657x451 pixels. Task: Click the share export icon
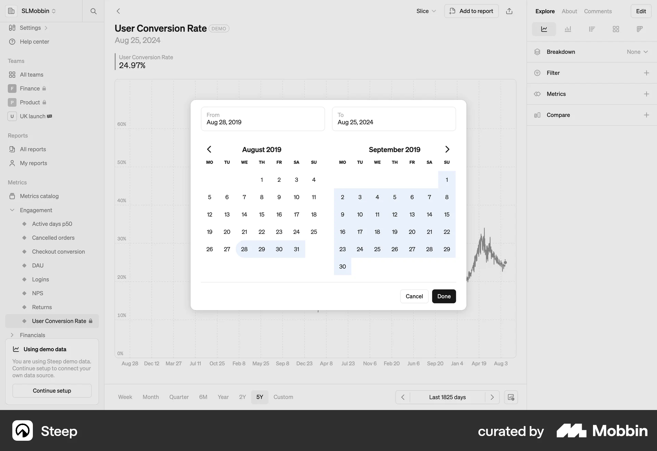(x=510, y=11)
